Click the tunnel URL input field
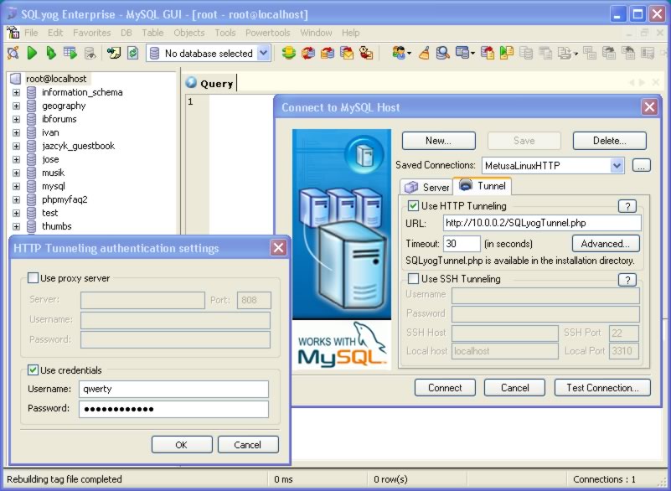Viewport: 671px width, 491px height. (x=540, y=222)
